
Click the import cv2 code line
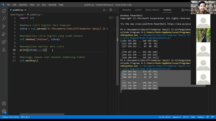(27, 18)
